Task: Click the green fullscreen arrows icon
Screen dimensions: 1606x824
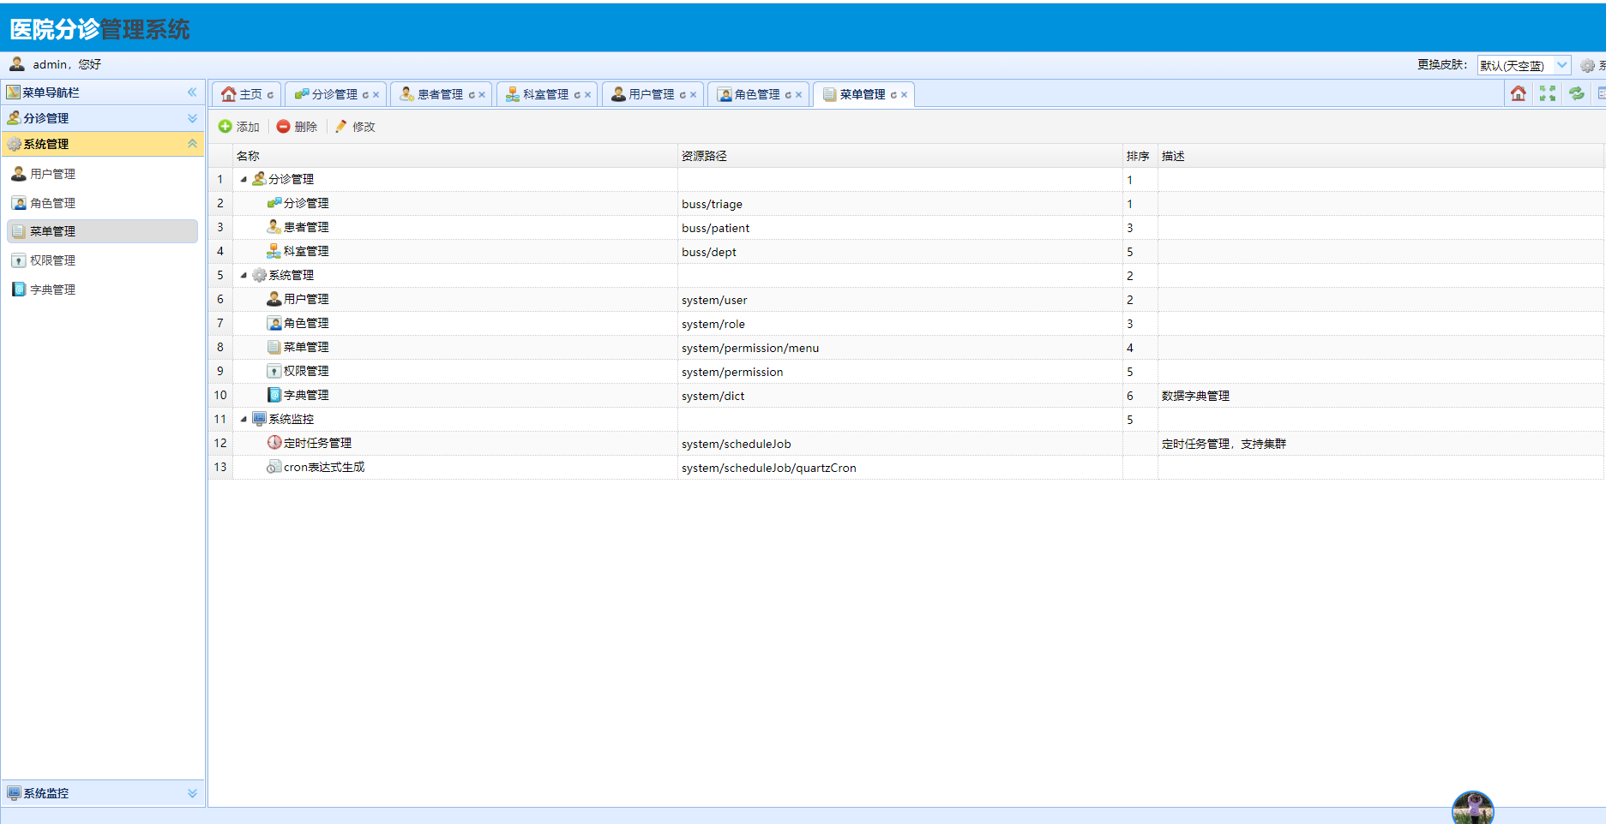Action: pyautogui.click(x=1547, y=93)
